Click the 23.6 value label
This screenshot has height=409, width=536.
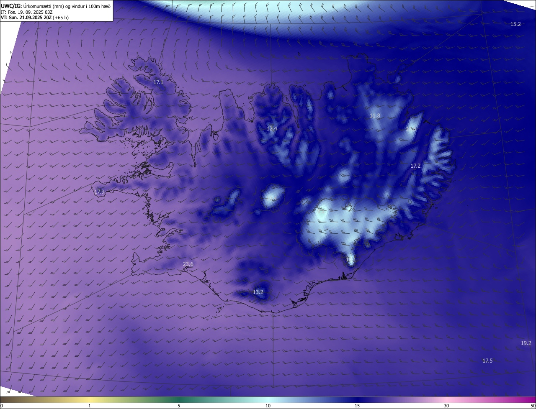tap(188, 264)
